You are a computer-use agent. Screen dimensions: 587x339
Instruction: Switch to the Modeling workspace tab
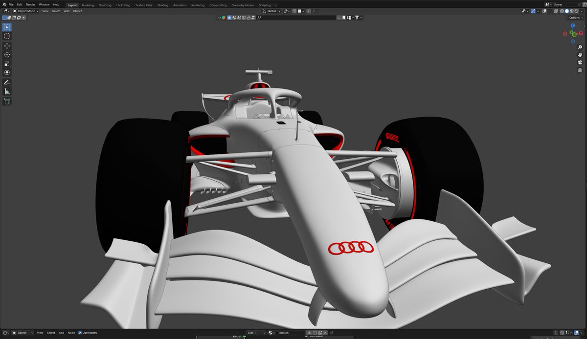tap(88, 5)
